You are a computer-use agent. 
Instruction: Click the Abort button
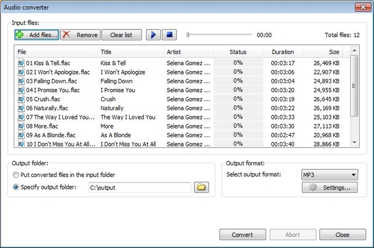pyautogui.click(x=293, y=235)
